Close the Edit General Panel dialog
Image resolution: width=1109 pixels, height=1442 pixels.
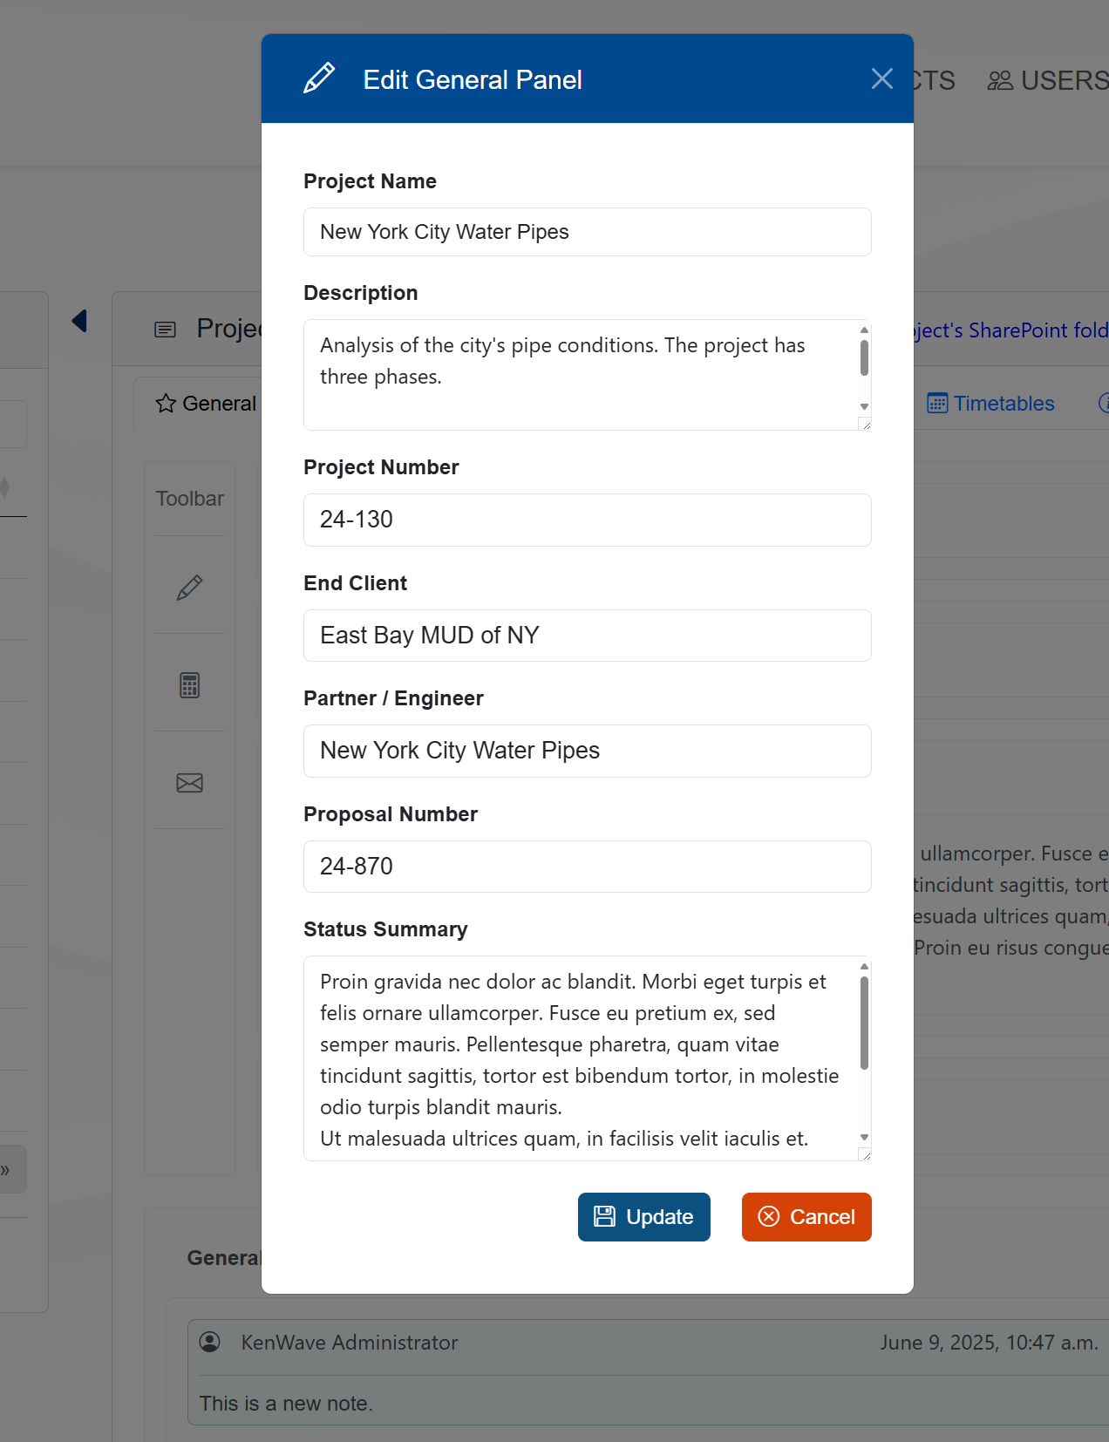881,79
